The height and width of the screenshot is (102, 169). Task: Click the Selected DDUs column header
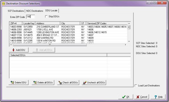(x=58, y=55)
